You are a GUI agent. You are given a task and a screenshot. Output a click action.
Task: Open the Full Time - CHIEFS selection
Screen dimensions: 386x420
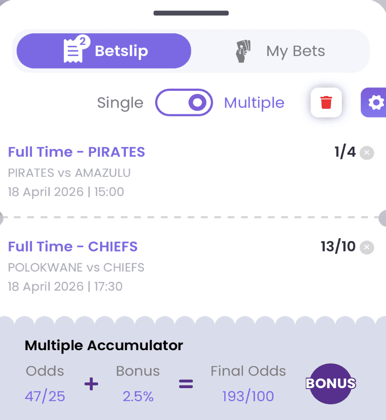[73, 247]
